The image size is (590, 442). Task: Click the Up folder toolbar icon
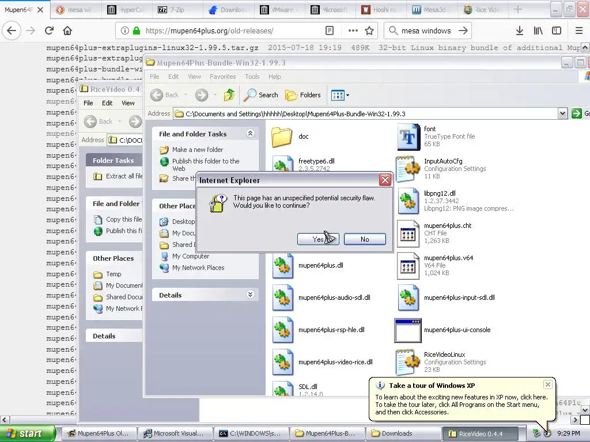point(229,95)
